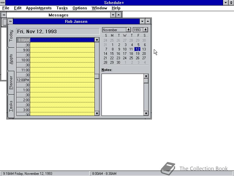Switch to the Appts tab

pos(11,59)
